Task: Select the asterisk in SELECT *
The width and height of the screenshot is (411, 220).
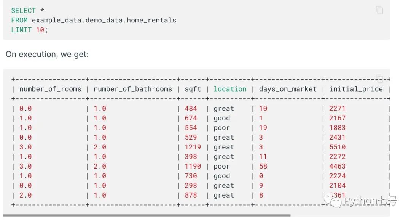Action: pyautogui.click(x=42, y=10)
